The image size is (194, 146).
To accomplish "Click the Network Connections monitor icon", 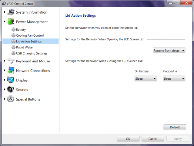I will pyautogui.click(x=11, y=70).
